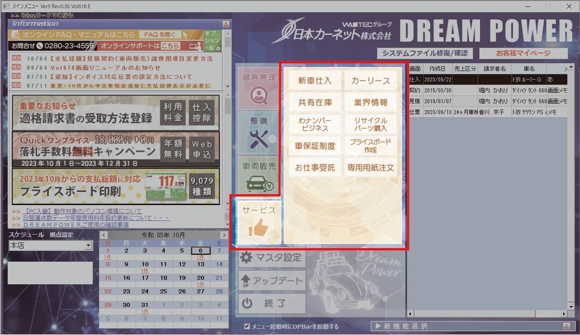The height and width of the screenshot is (335, 580).
Task: Select 共有在庫 shared inventory
Action: coord(315,102)
